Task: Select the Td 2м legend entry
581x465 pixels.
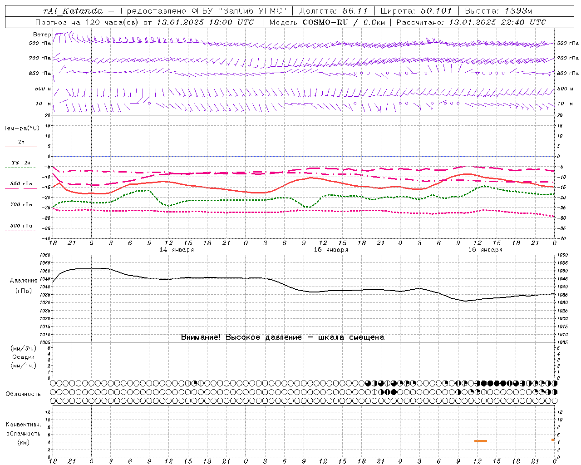Action: [x=21, y=163]
